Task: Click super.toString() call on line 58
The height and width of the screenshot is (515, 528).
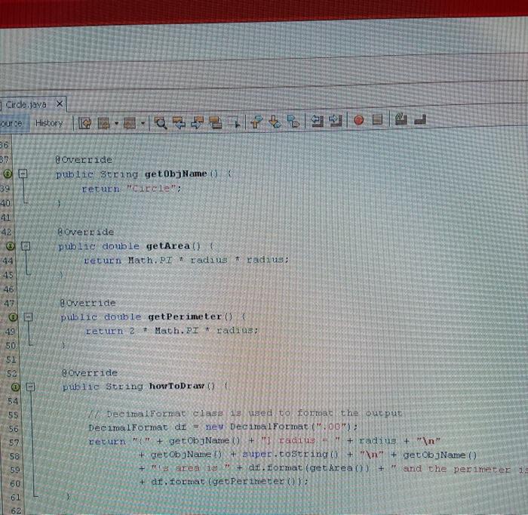Action: tap(290, 455)
